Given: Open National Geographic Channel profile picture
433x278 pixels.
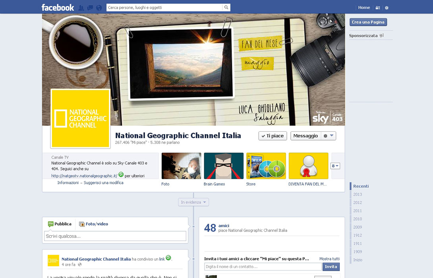Looking at the screenshot, I should tap(80, 118).
